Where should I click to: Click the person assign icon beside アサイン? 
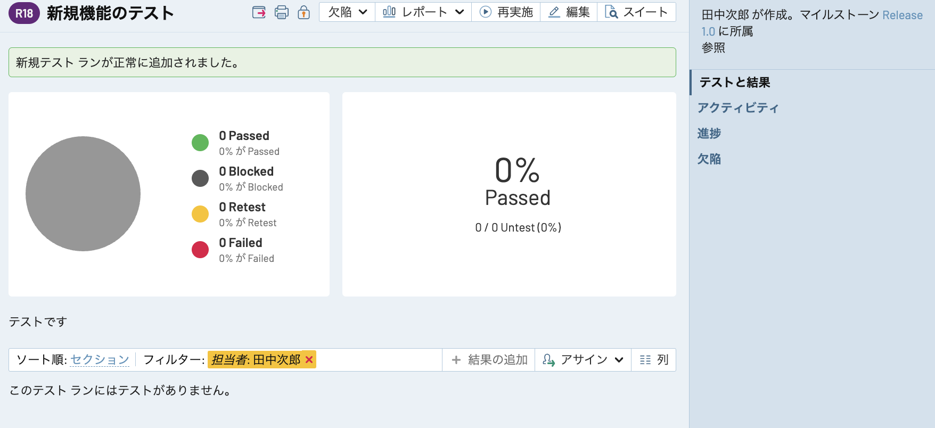coord(548,360)
